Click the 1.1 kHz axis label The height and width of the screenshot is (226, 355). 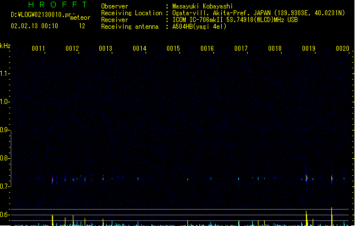pos(3,73)
